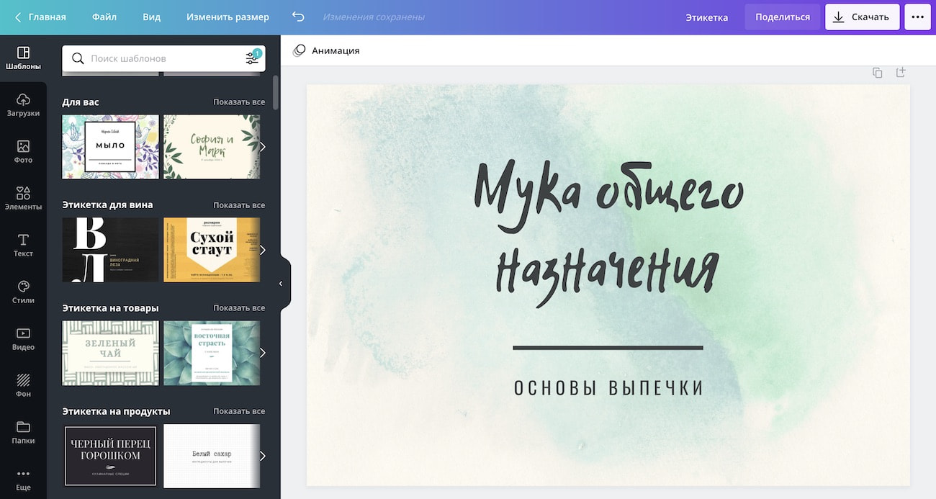Open the Файл menu
Viewport: 936px width, 499px height.
point(104,17)
